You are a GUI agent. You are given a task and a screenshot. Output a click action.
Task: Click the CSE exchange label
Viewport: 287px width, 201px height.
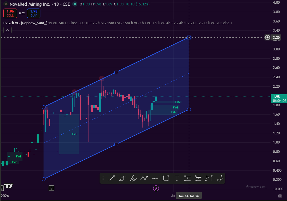tap(66, 4)
